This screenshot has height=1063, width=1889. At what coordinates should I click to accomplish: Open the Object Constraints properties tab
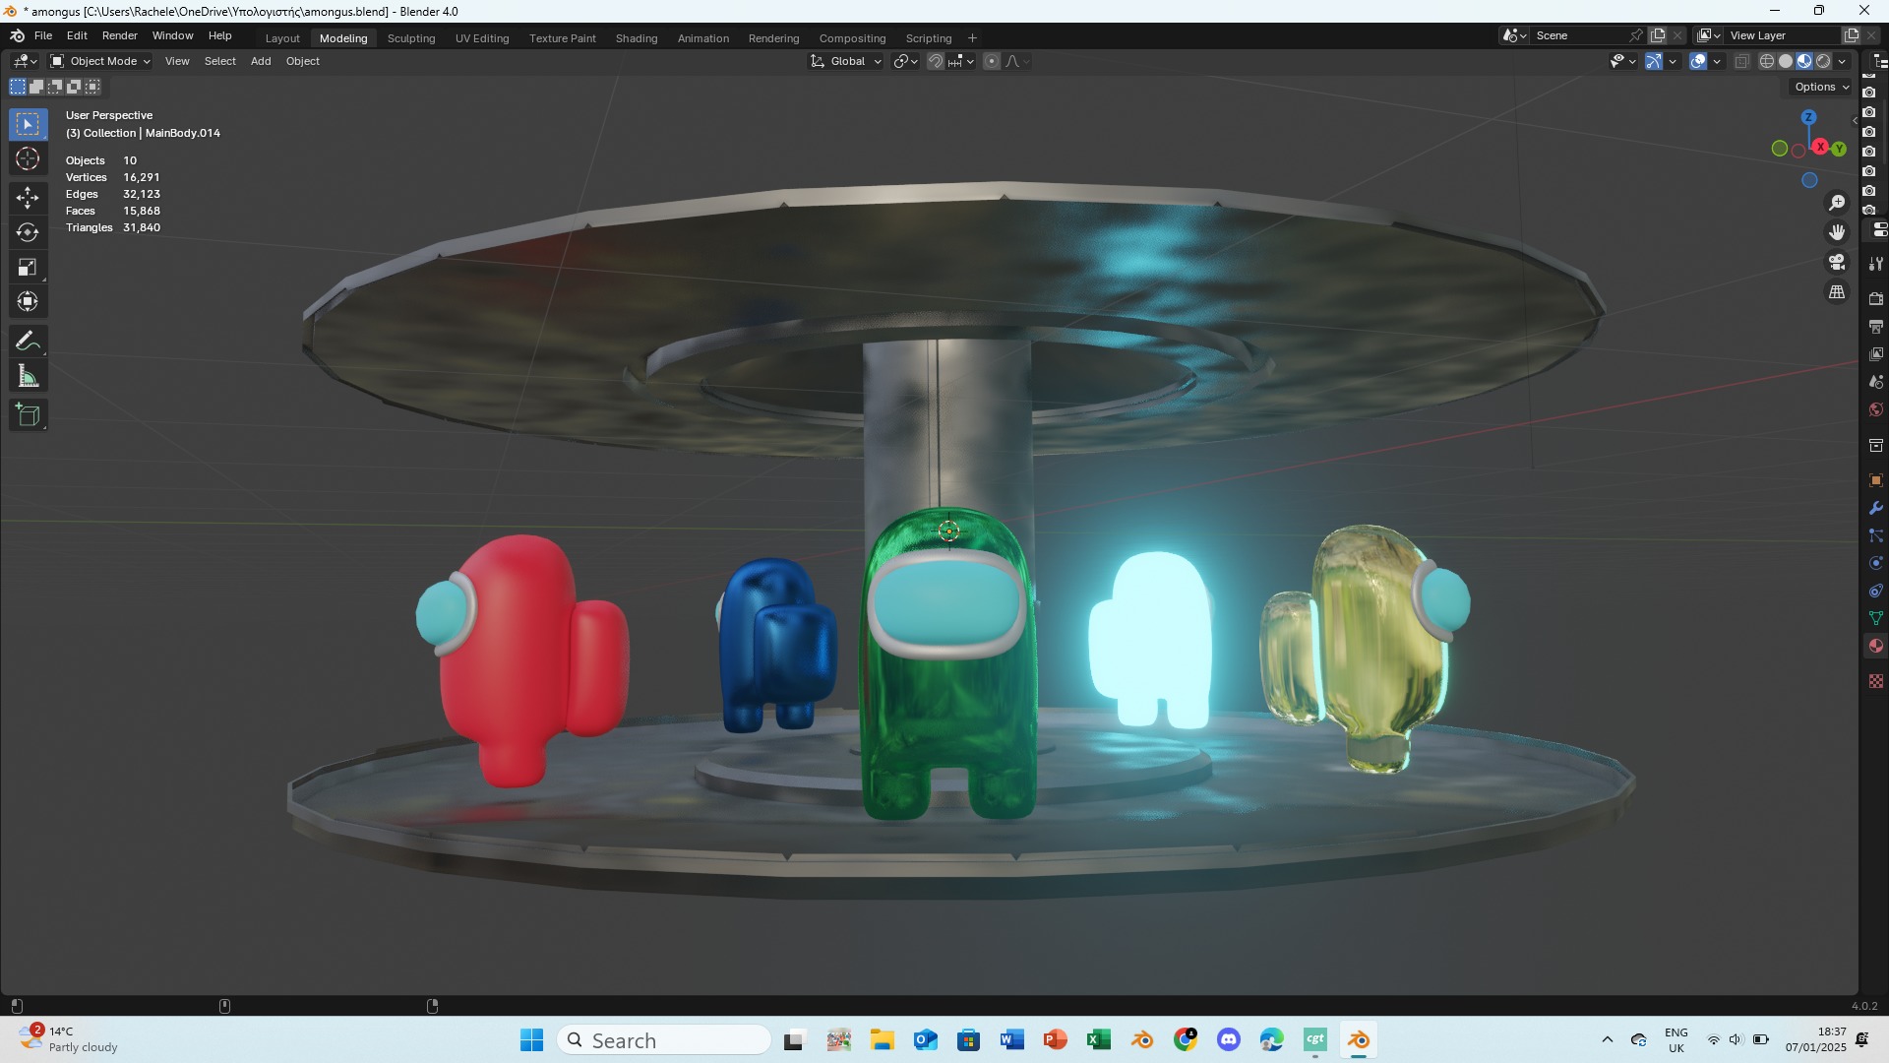click(1876, 591)
